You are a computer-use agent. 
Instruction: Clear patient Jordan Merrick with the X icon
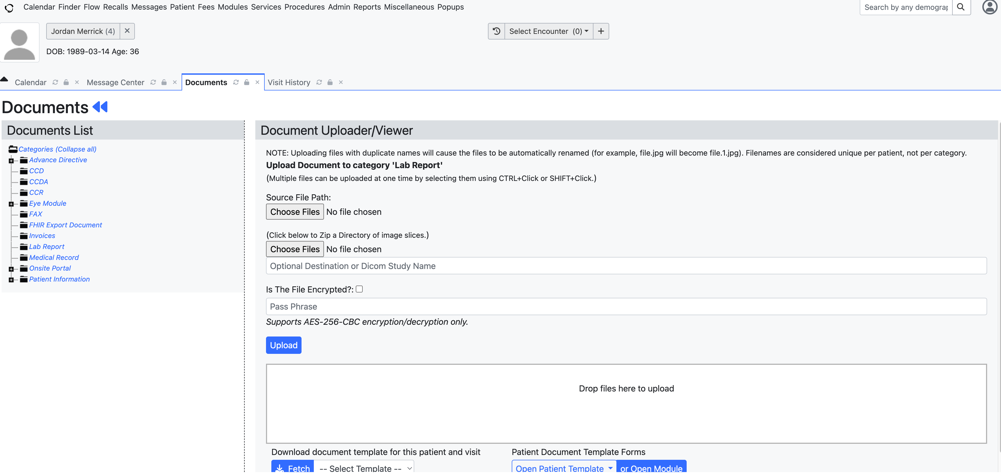tap(127, 31)
